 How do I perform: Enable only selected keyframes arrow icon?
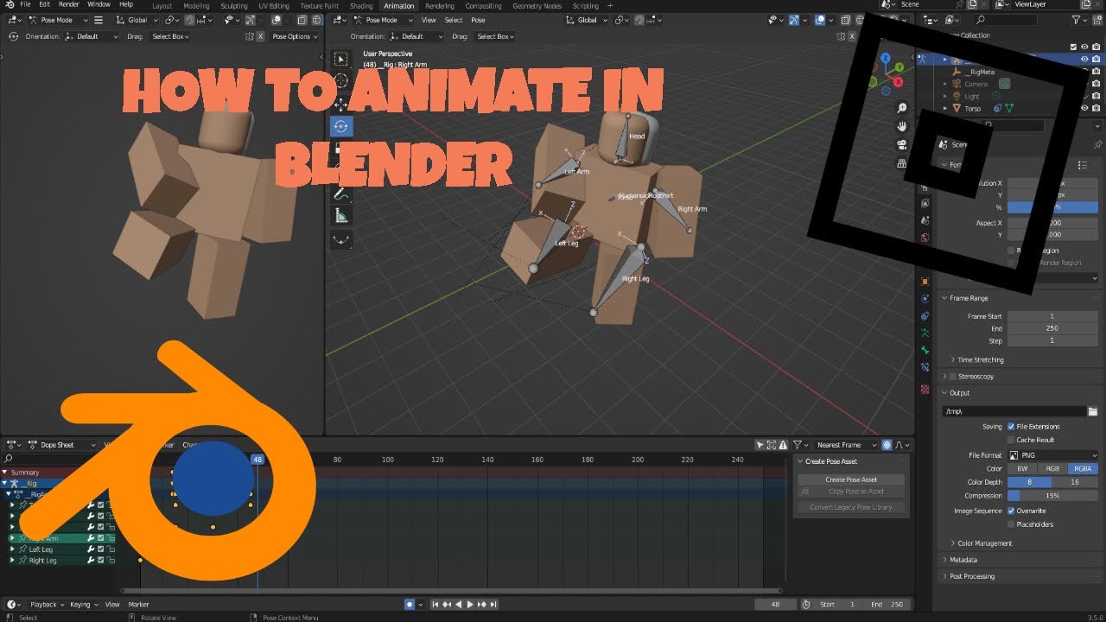pyautogui.click(x=760, y=445)
